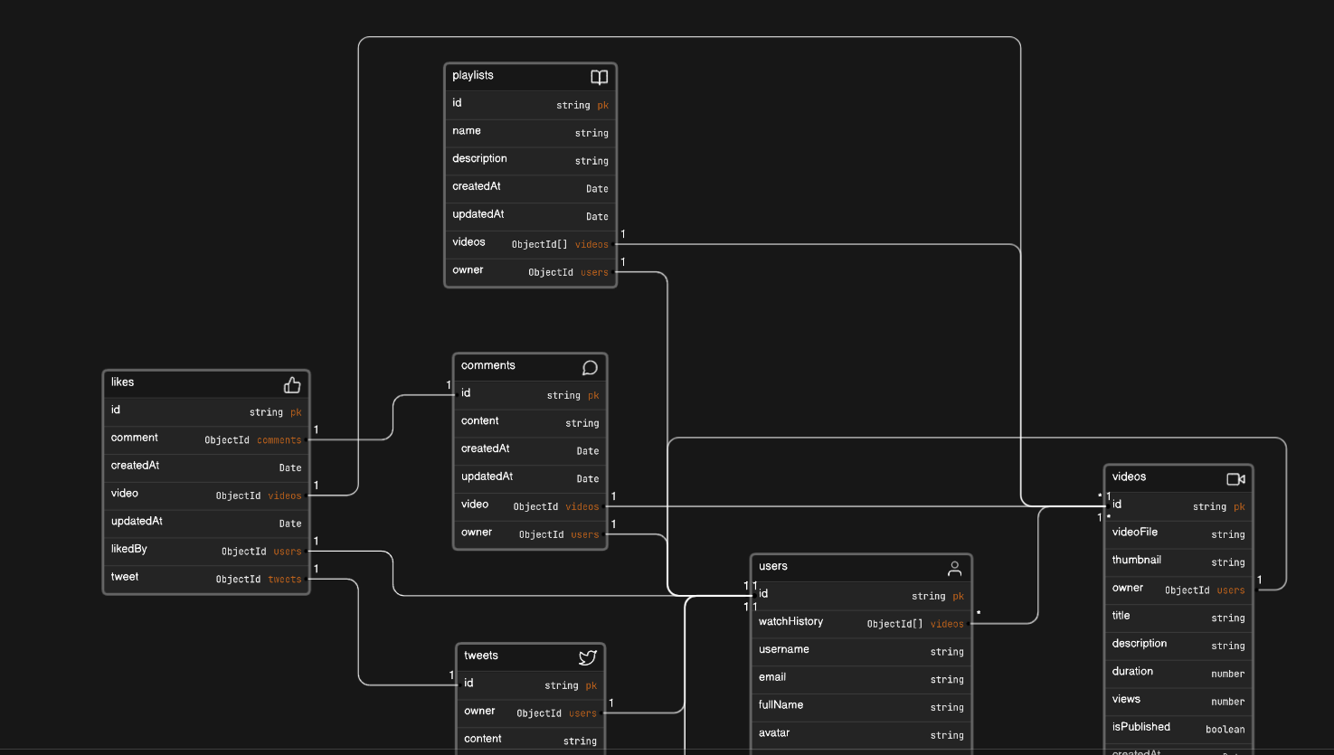This screenshot has height=755, width=1334.
Task: Click the content row in tweets table
Action: [531, 741]
